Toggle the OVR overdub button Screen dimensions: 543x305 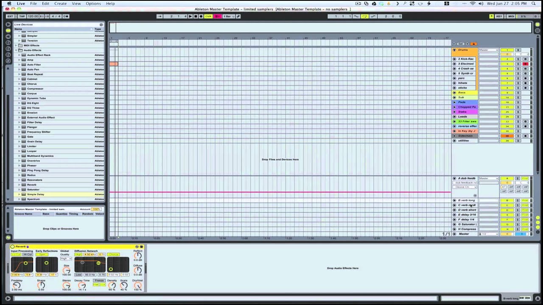click(x=208, y=16)
